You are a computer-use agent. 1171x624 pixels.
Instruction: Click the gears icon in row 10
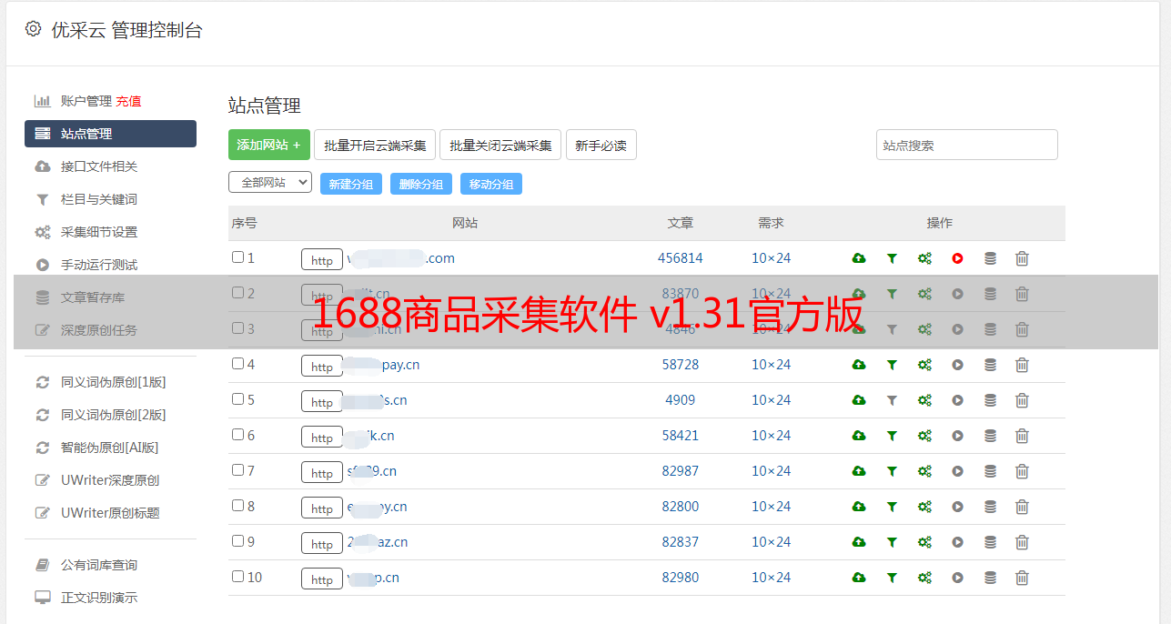point(924,578)
